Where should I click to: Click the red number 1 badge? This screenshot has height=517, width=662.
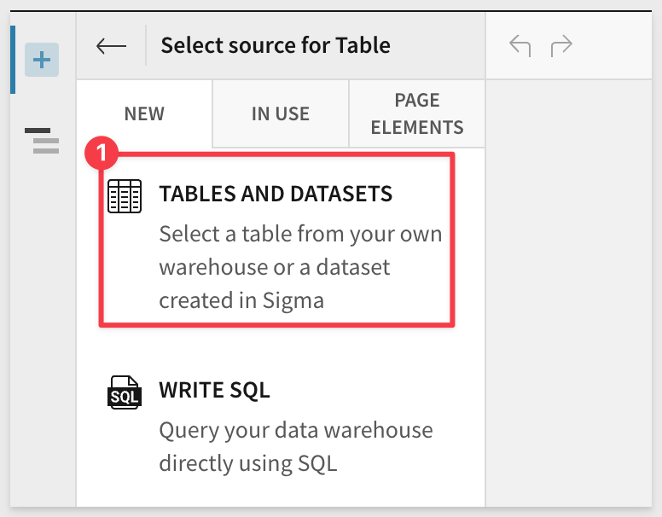pos(102,153)
